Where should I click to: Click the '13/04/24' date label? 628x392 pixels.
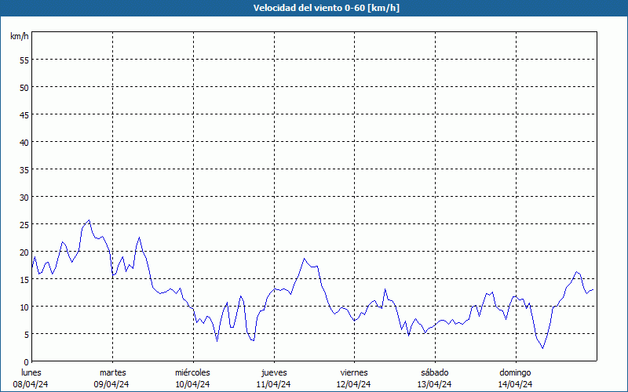435,384
